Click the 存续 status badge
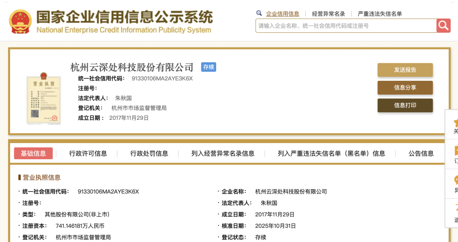Screen dimensions: 458x242 click(208, 67)
